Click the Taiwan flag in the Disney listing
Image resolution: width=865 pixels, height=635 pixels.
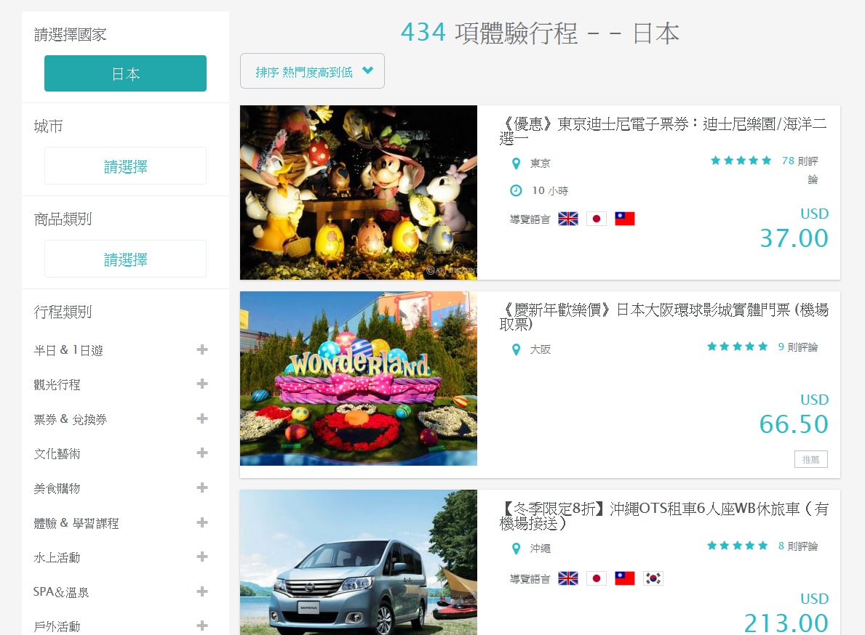tap(624, 219)
